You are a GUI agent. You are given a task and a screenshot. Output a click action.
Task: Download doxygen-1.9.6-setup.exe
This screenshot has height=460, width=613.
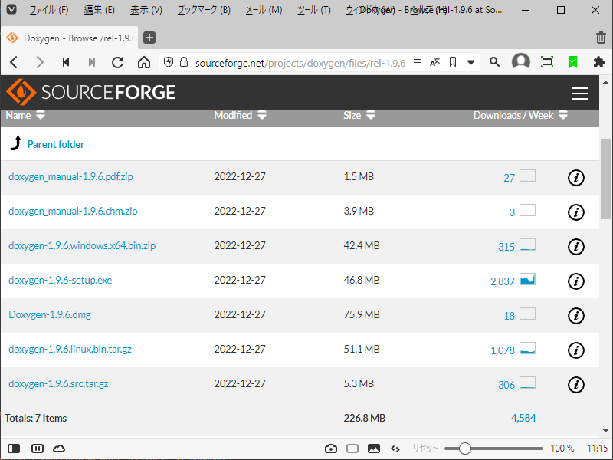[x=61, y=280]
